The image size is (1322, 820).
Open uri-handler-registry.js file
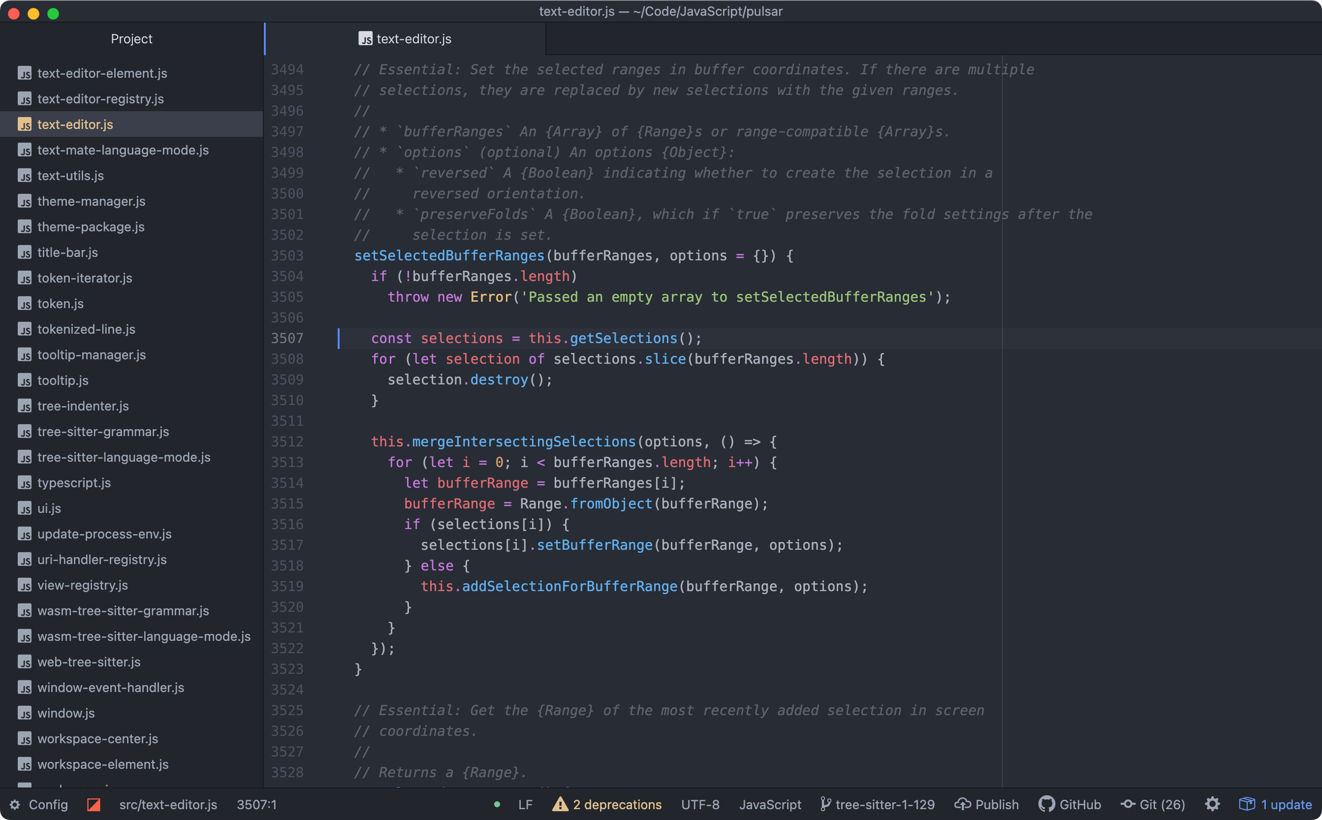[102, 560]
